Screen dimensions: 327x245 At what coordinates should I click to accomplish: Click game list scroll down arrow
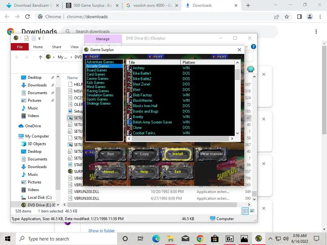237,133
